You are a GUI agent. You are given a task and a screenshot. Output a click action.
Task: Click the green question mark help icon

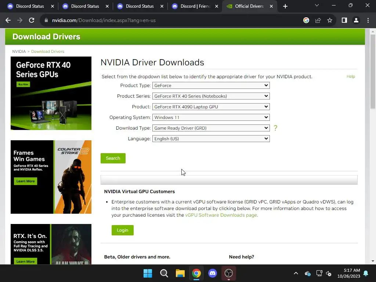[275, 128]
